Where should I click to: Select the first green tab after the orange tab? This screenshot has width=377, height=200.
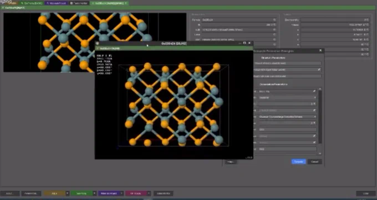pos(31,3)
